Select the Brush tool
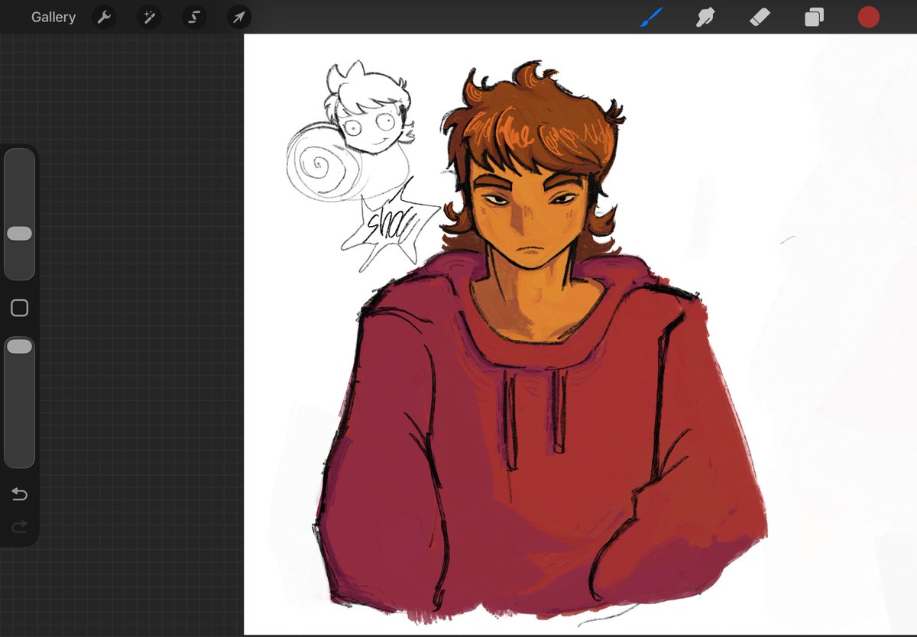Screen dimensions: 917x637 653,17
